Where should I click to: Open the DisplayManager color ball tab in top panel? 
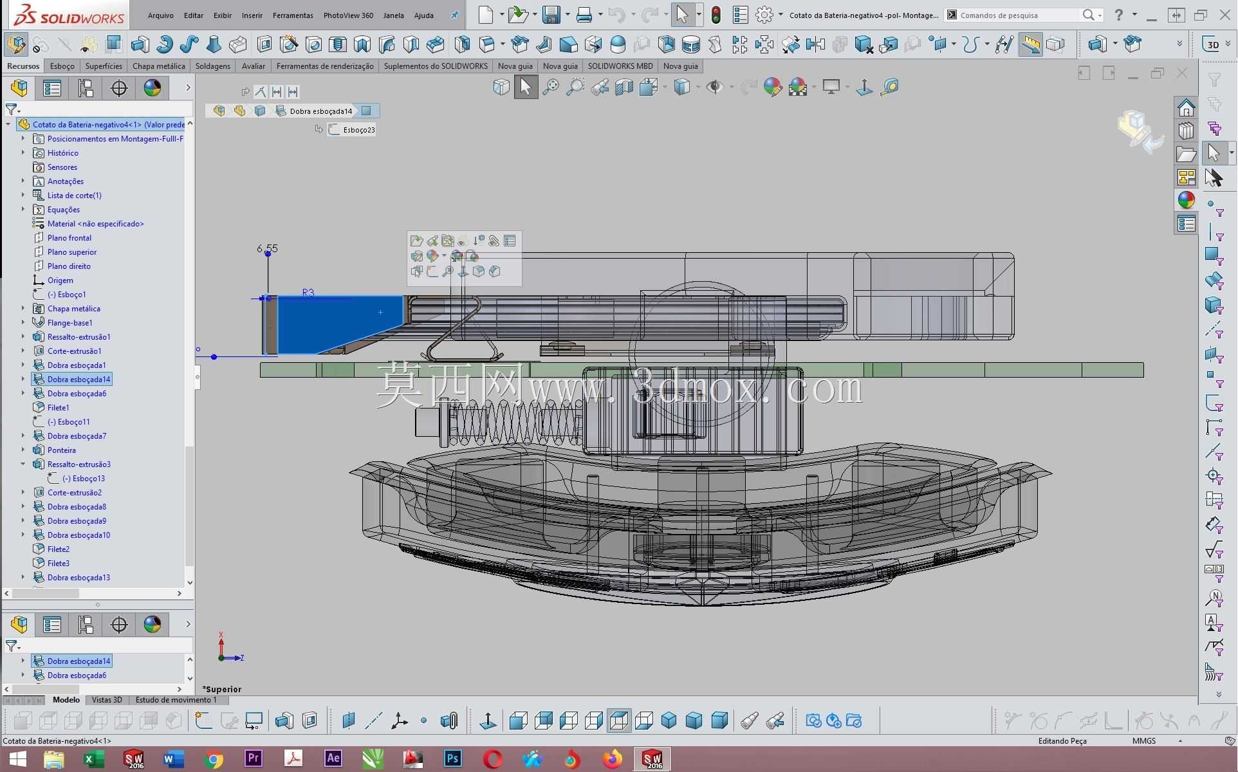pyautogui.click(x=152, y=88)
